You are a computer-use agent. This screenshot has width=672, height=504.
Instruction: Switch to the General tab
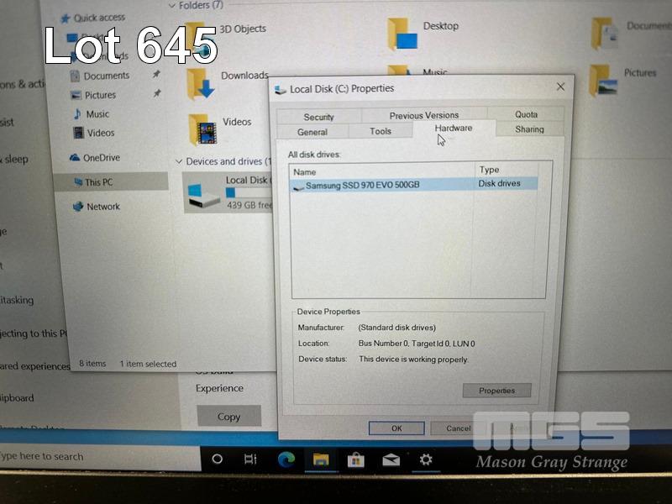click(312, 132)
